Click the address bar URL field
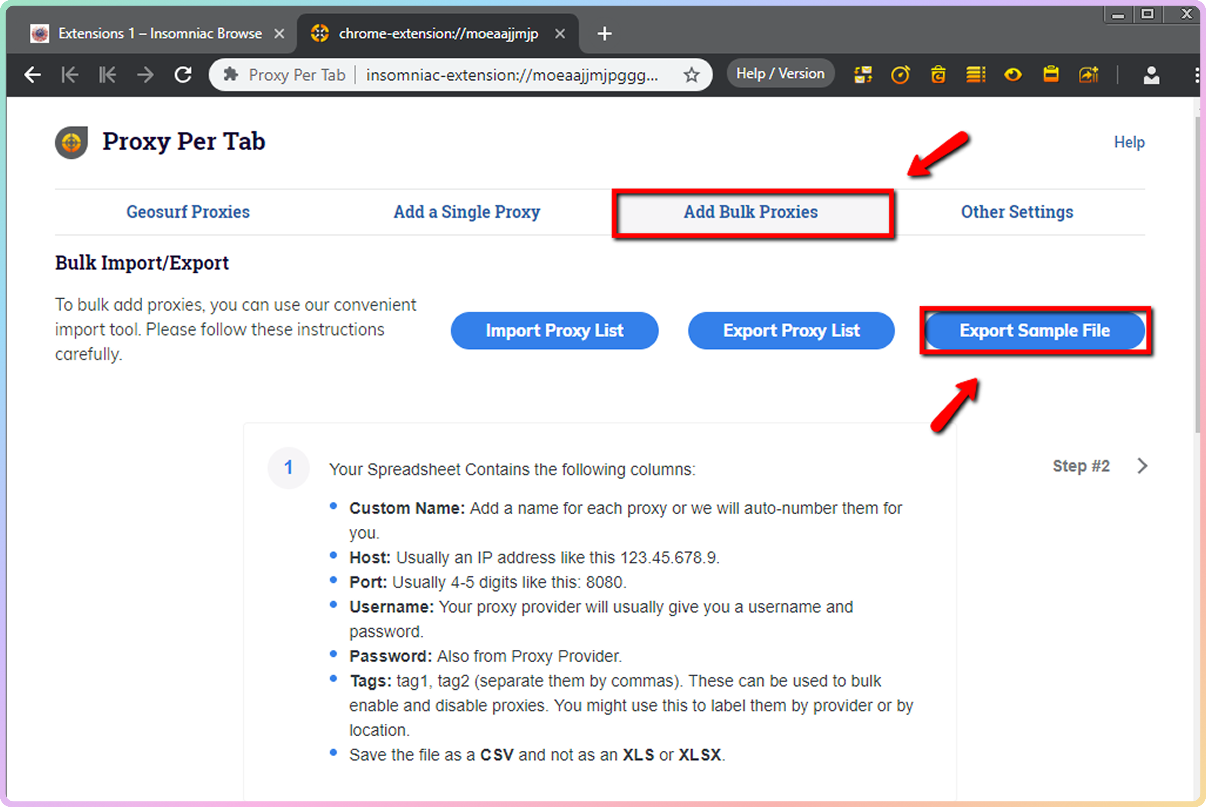This screenshot has width=1206, height=807. pyautogui.click(x=511, y=75)
